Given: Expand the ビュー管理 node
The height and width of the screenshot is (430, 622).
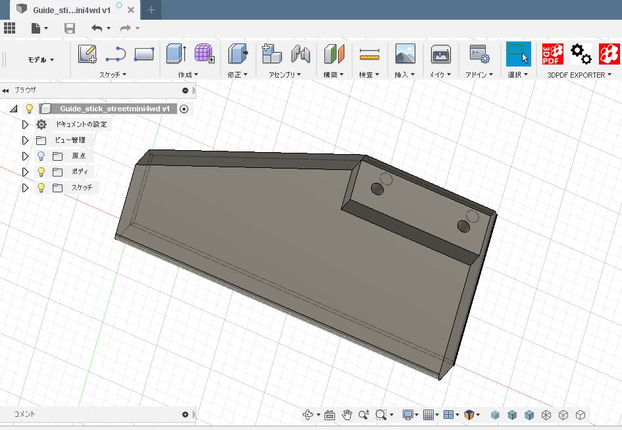Looking at the screenshot, I should coord(26,140).
